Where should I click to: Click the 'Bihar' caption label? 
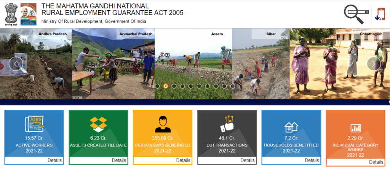pyautogui.click(x=271, y=34)
